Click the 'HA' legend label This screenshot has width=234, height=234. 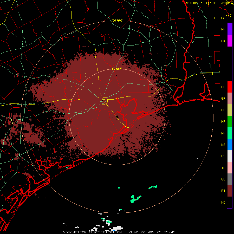coord(223,87)
